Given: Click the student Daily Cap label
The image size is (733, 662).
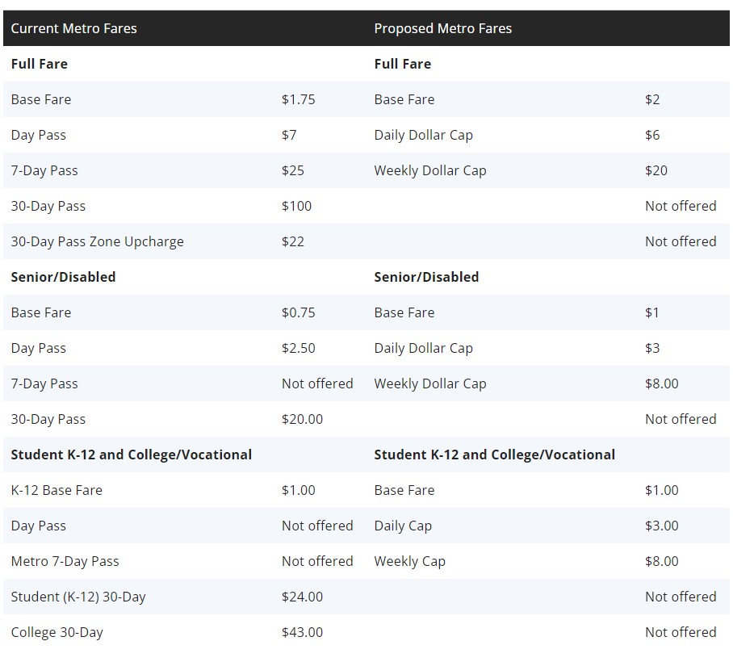Looking at the screenshot, I should (403, 526).
